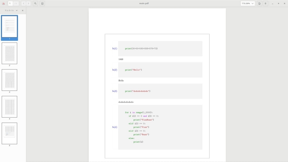Click the output value 1869
This screenshot has width=288, height=162.
(121, 59)
